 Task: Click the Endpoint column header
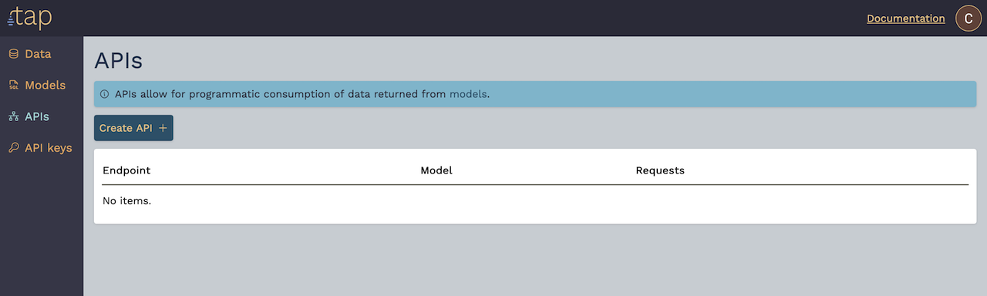tap(126, 170)
